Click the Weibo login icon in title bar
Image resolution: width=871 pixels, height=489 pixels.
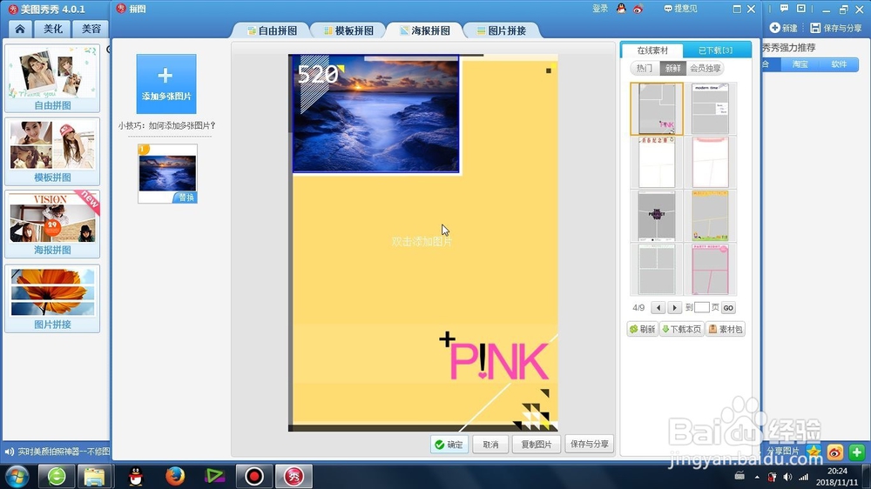click(x=638, y=9)
